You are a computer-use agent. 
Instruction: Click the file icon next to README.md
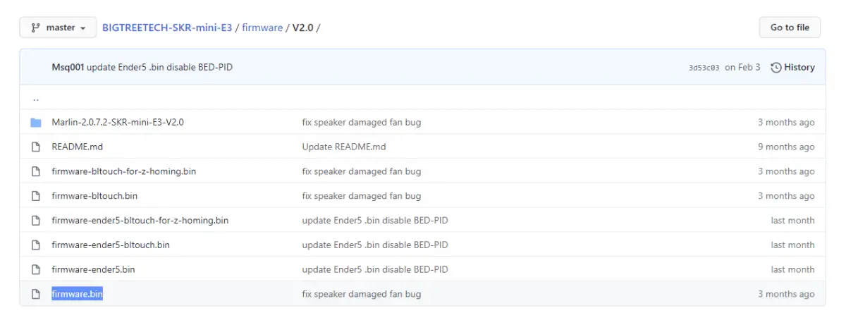36,147
